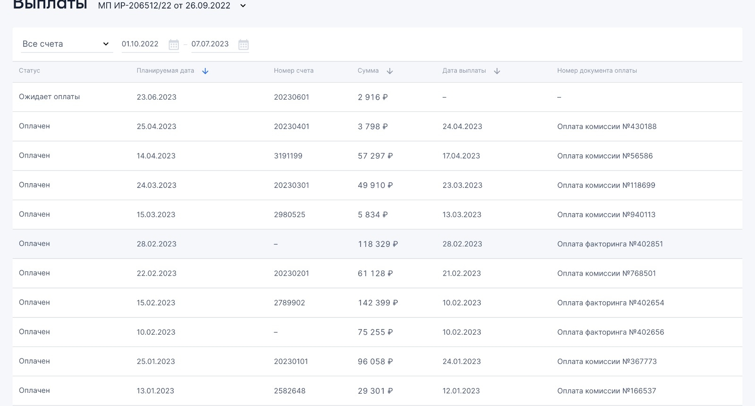Select row with invoice number 2582648
The height and width of the screenshot is (406, 755).
[290, 391]
